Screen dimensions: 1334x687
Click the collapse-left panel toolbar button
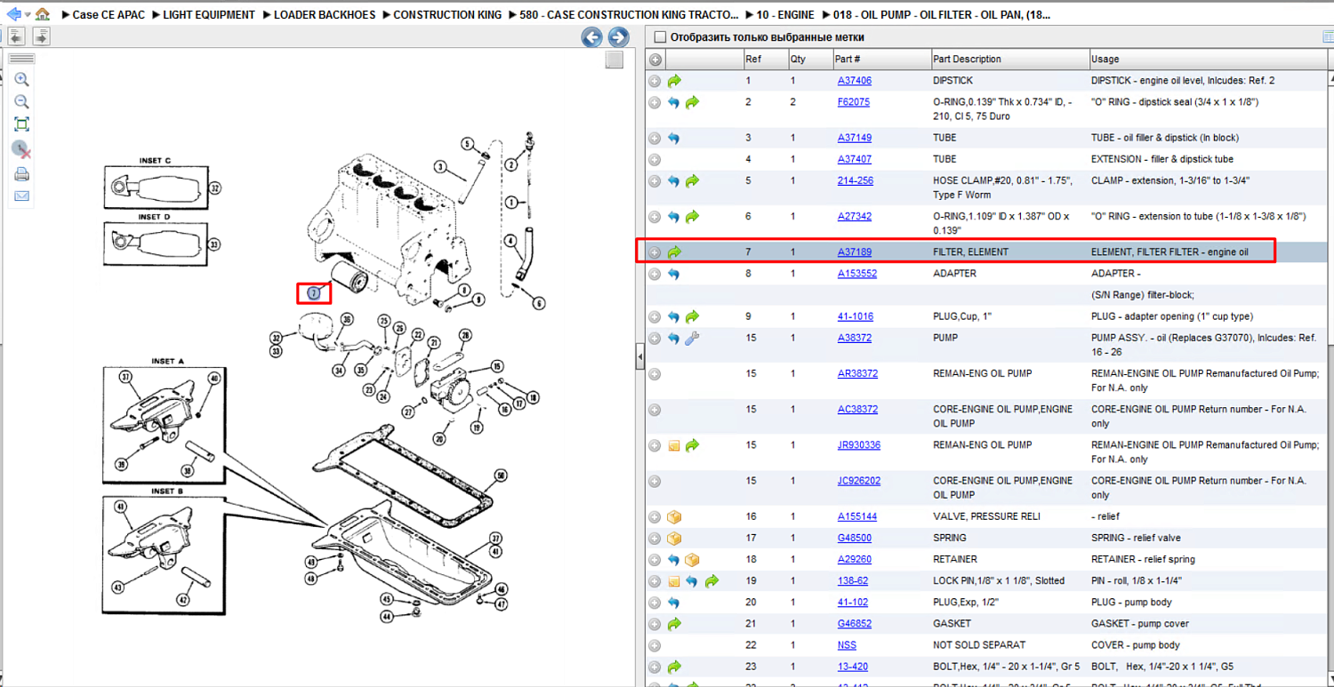(x=16, y=36)
